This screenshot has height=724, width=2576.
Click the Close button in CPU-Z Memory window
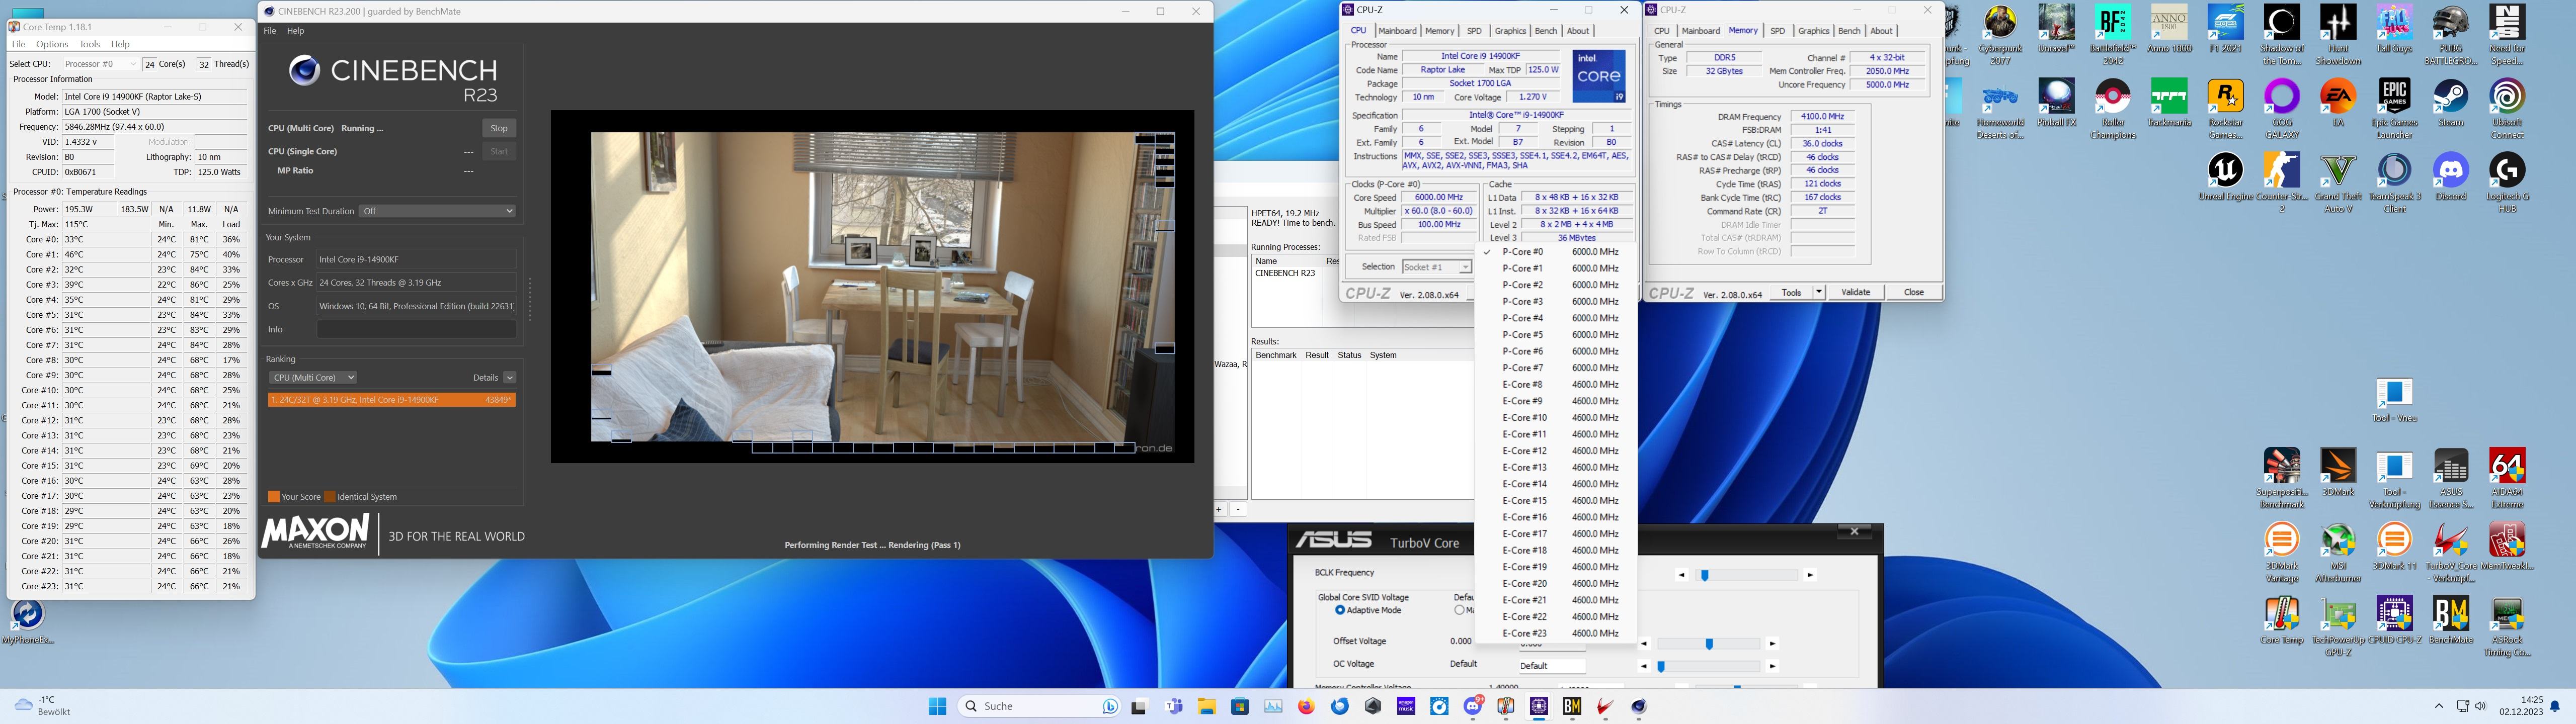[1913, 292]
